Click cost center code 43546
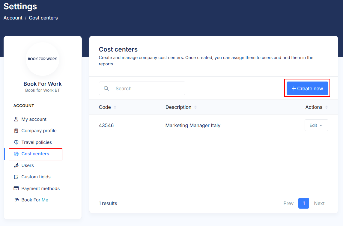The width and height of the screenshot is (343, 226). pyautogui.click(x=106, y=125)
